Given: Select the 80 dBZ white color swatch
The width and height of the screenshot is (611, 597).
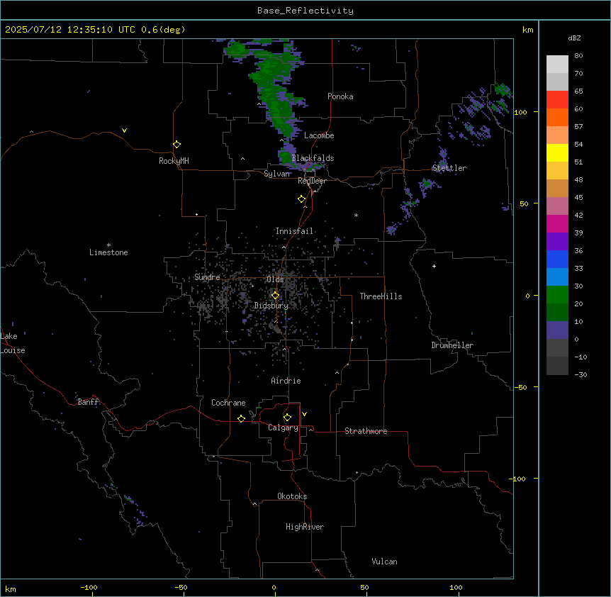Looking at the screenshot, I should pyautogui.click(x=557, y=65).
